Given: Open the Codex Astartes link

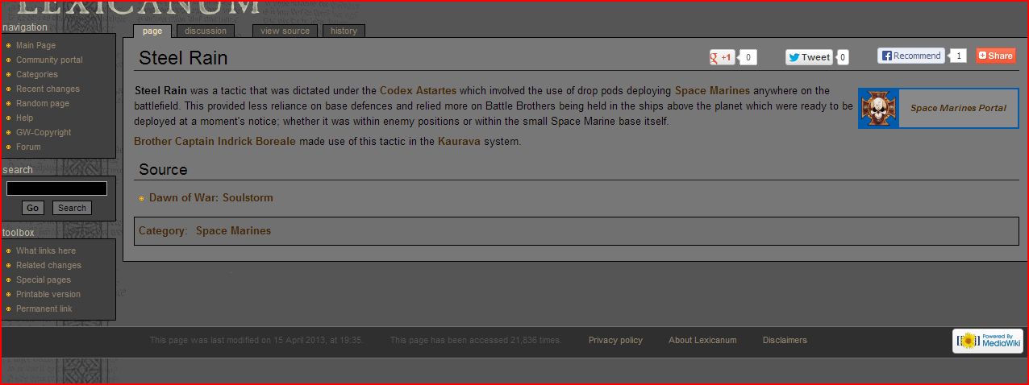Looking at the screenshot, I should click(x=418, y=91).
